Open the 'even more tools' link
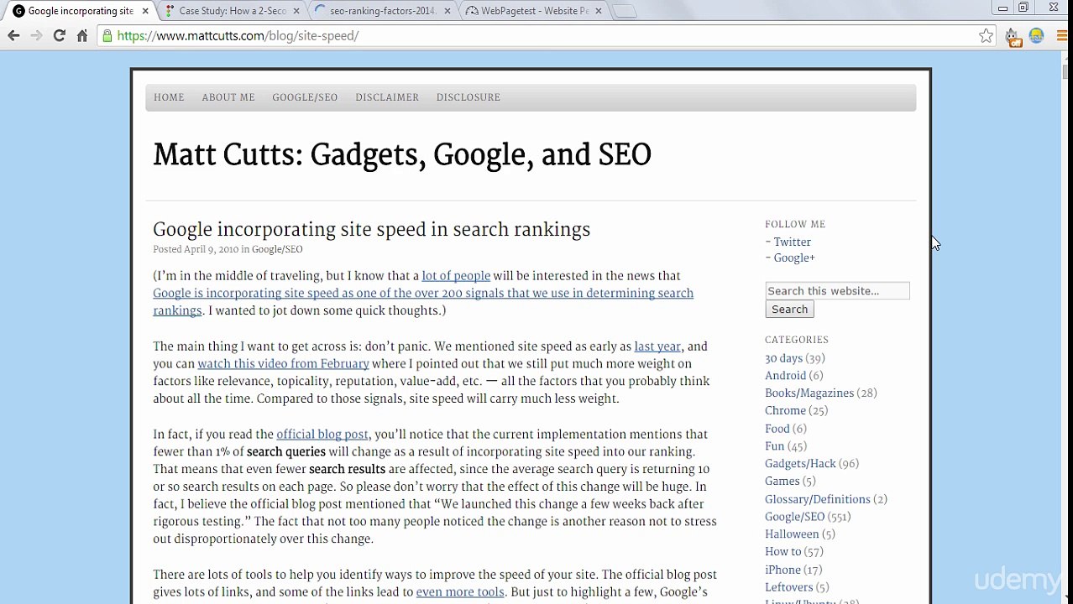1073x604 pixels. (460, 592)
